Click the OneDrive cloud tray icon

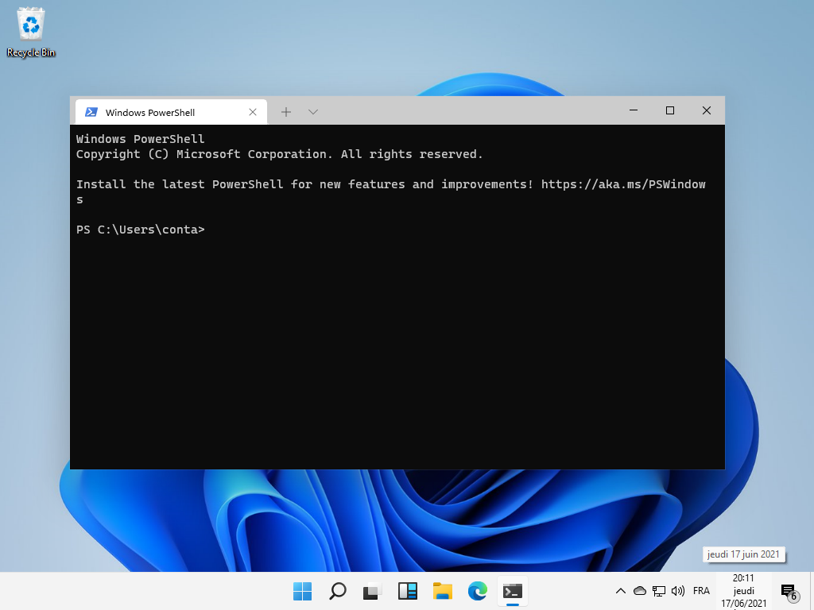coord(640,591)
